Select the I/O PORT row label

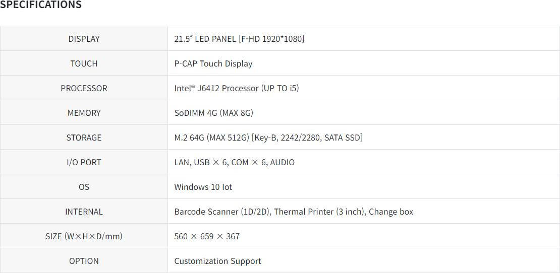(x=84, y=162)
